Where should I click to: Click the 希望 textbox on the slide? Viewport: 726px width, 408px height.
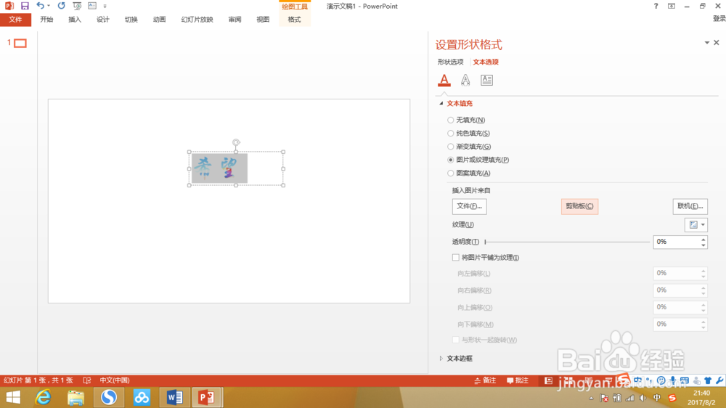tap(236, 168)
